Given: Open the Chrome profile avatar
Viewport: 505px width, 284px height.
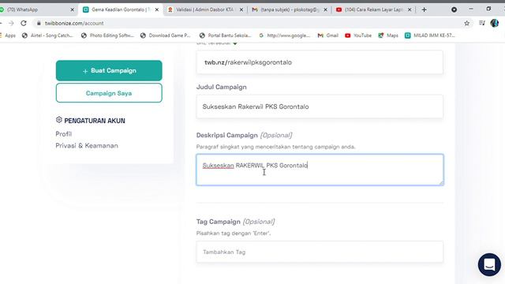Looking at the screenshot, I should 495,23.
